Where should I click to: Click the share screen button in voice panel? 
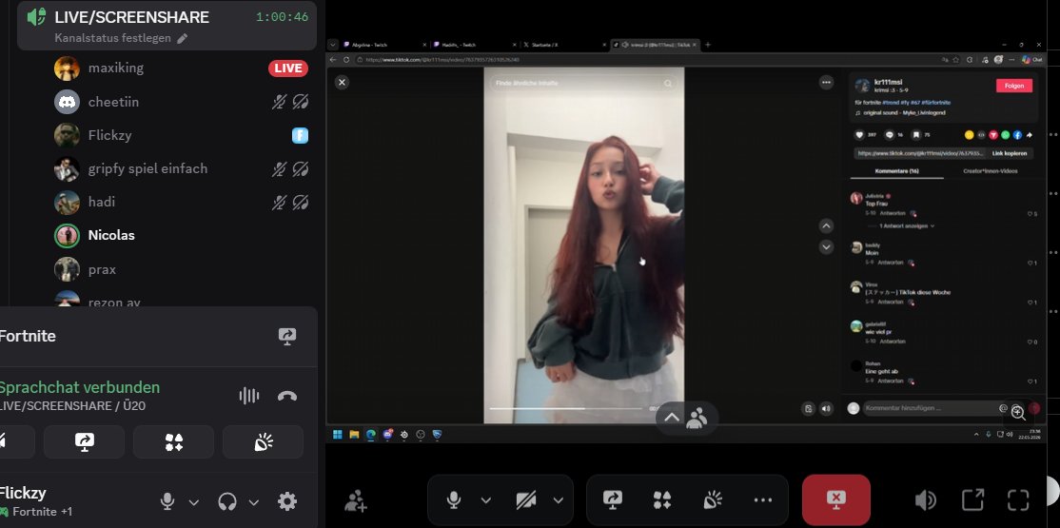click(x=85, y=442)
